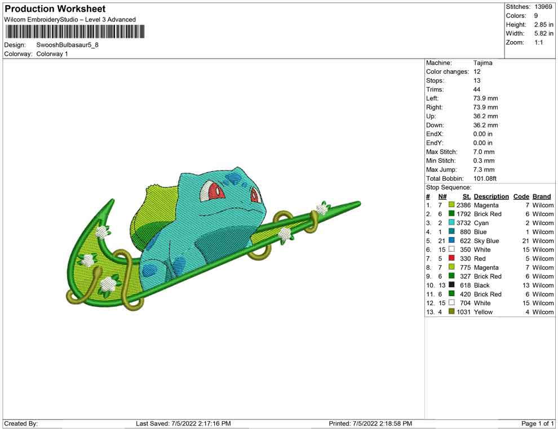Click the Production Worksheet title

[x=55, y=9]
